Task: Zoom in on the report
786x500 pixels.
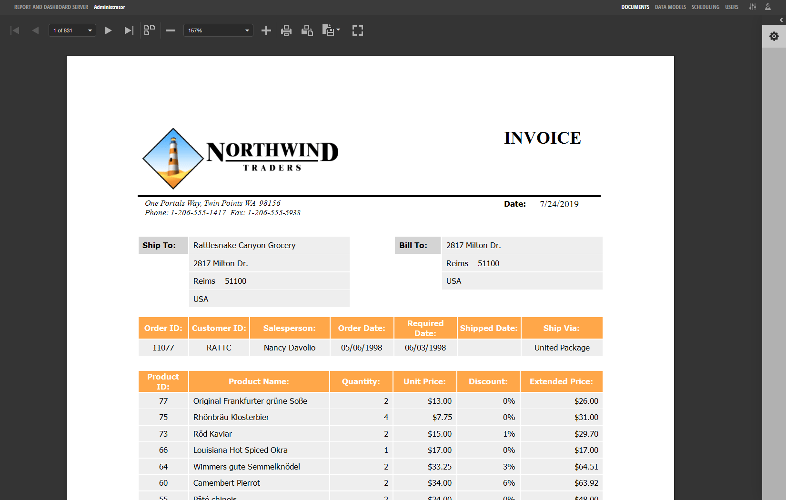Action: point(266,30)
